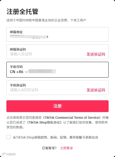
Task: Open the CN +86 country code selector
Action: click(x=19, y=72)
